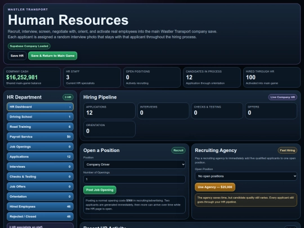Select the Interviews pipeline card

coord(163,111)
